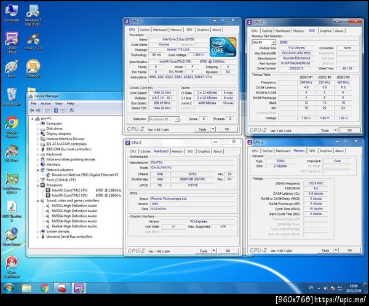Open the File Explorer taskbar icon
Viewport: 369px width, 306px height.
[26, 288]
